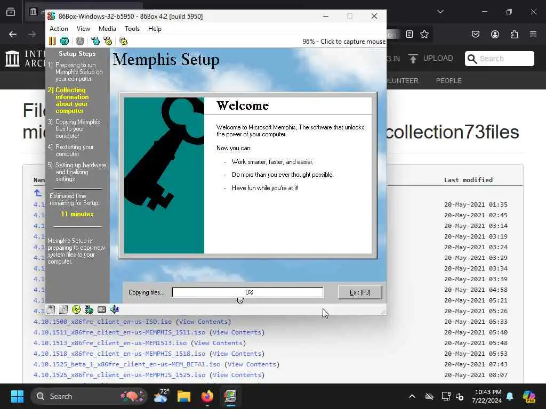Image resolution: width=546 pixels, height=409 pixels.
Task: View Contents of MEM_BETA1.iso
Action: tap(252, 364)
